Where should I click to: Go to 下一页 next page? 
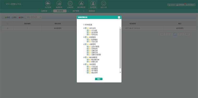(x=181, y=34)
